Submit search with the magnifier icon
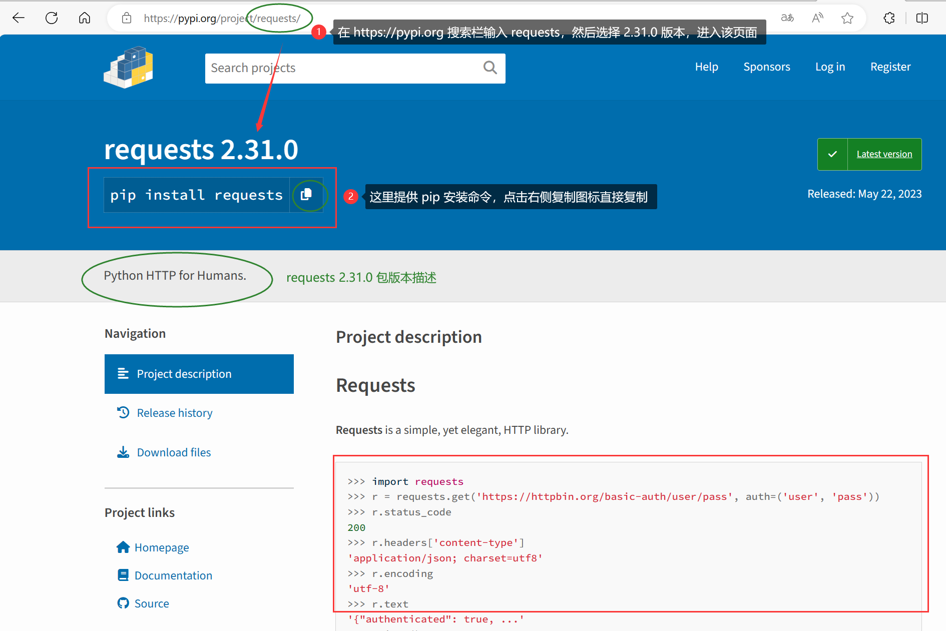This screenshot has width=946, height=631. (491, 68)
